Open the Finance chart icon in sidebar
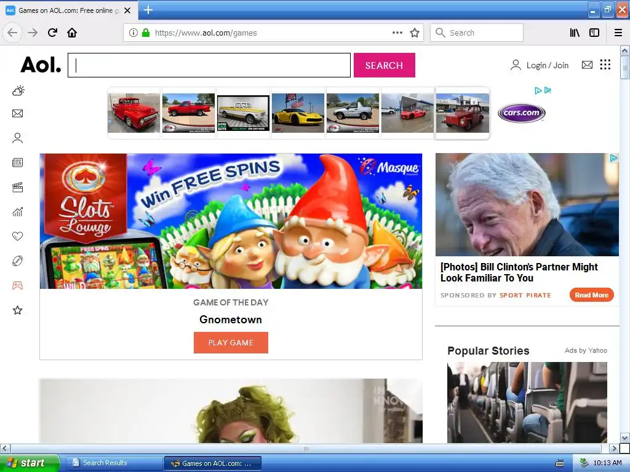This screenshot has width=630, height=472. 17,212
